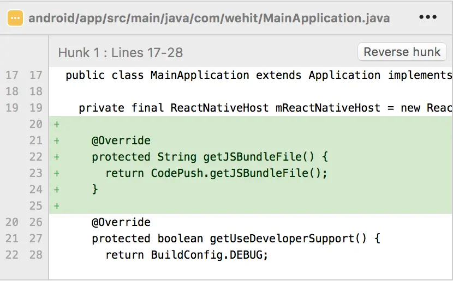This screenshot has width=453, height=281.
Task: Click the plus marker on CodePush return line
Action: (x=57, y=173)
